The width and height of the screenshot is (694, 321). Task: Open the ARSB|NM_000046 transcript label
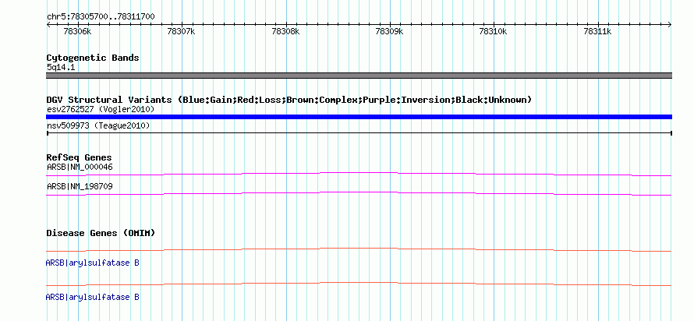pyautogui.click(x=80, y=168)
